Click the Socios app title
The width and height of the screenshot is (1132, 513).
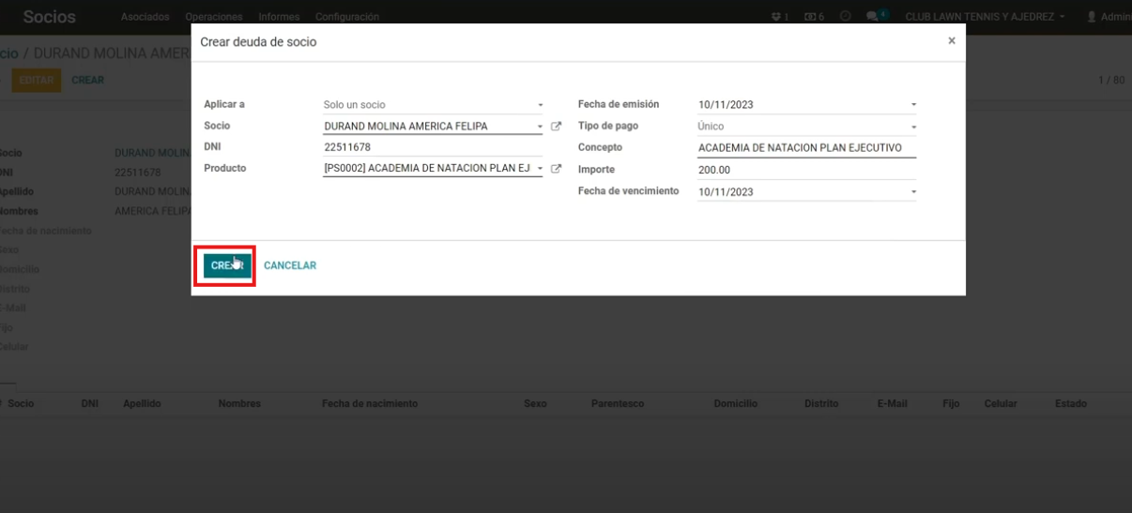50,17
